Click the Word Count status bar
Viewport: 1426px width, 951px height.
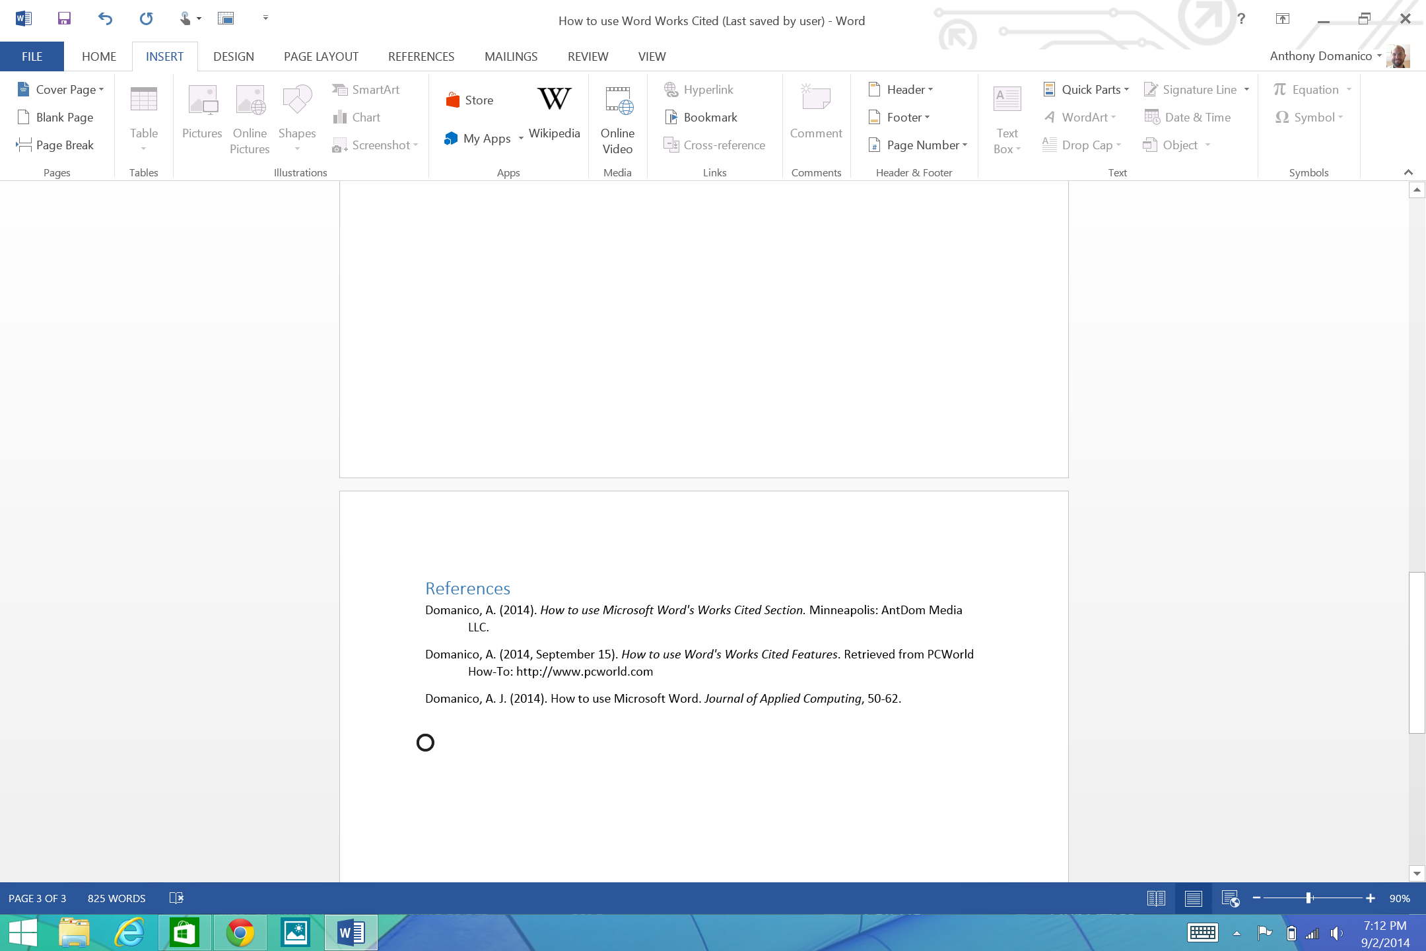(x=116, y=897)
